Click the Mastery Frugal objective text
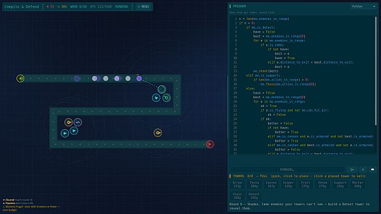The width and height of the screenshot is (381, 214). point(31,208)
